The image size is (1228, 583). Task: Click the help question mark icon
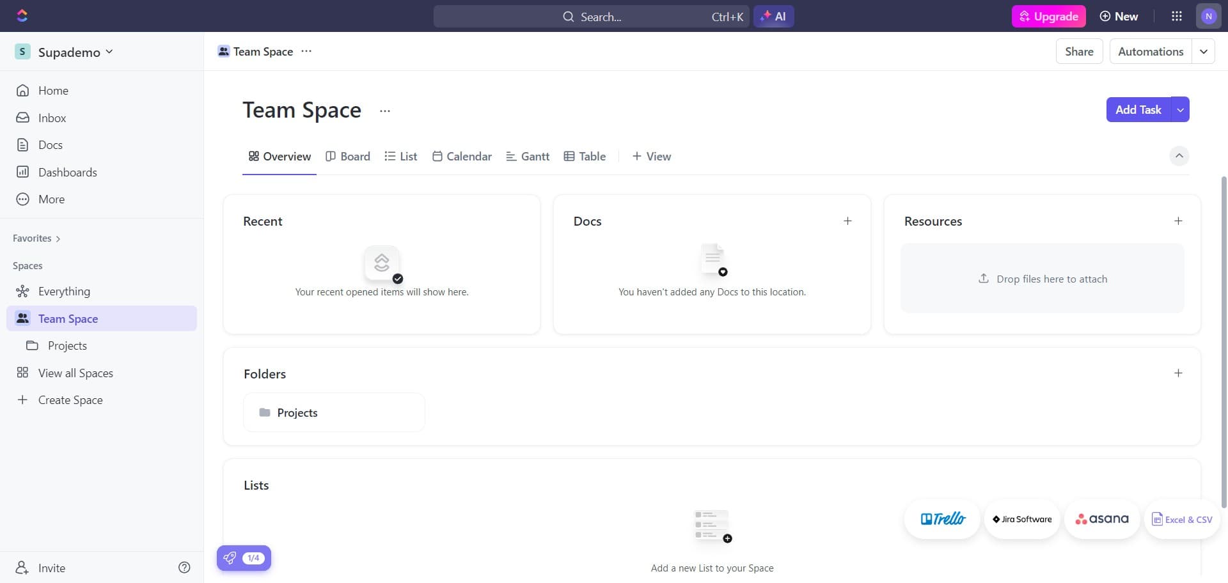pyautogui.click(x=184, y=568)
